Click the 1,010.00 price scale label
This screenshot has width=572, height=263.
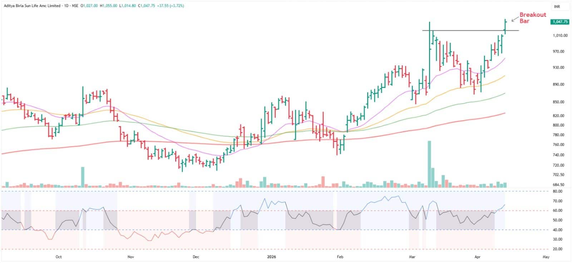[x=560, y=35]
